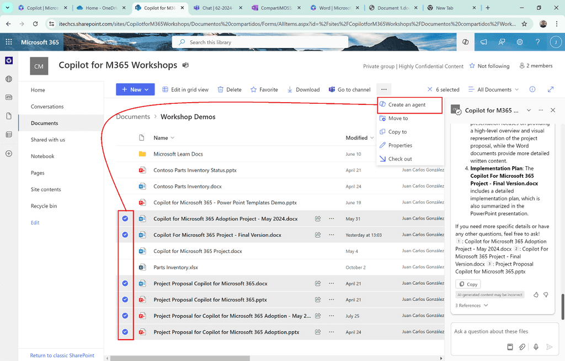Screen dimensions: 565x361
Task: Open more actions for Project Proposal Copilot for Microsoft 365.pptx
Action: (x=331, y=300)
